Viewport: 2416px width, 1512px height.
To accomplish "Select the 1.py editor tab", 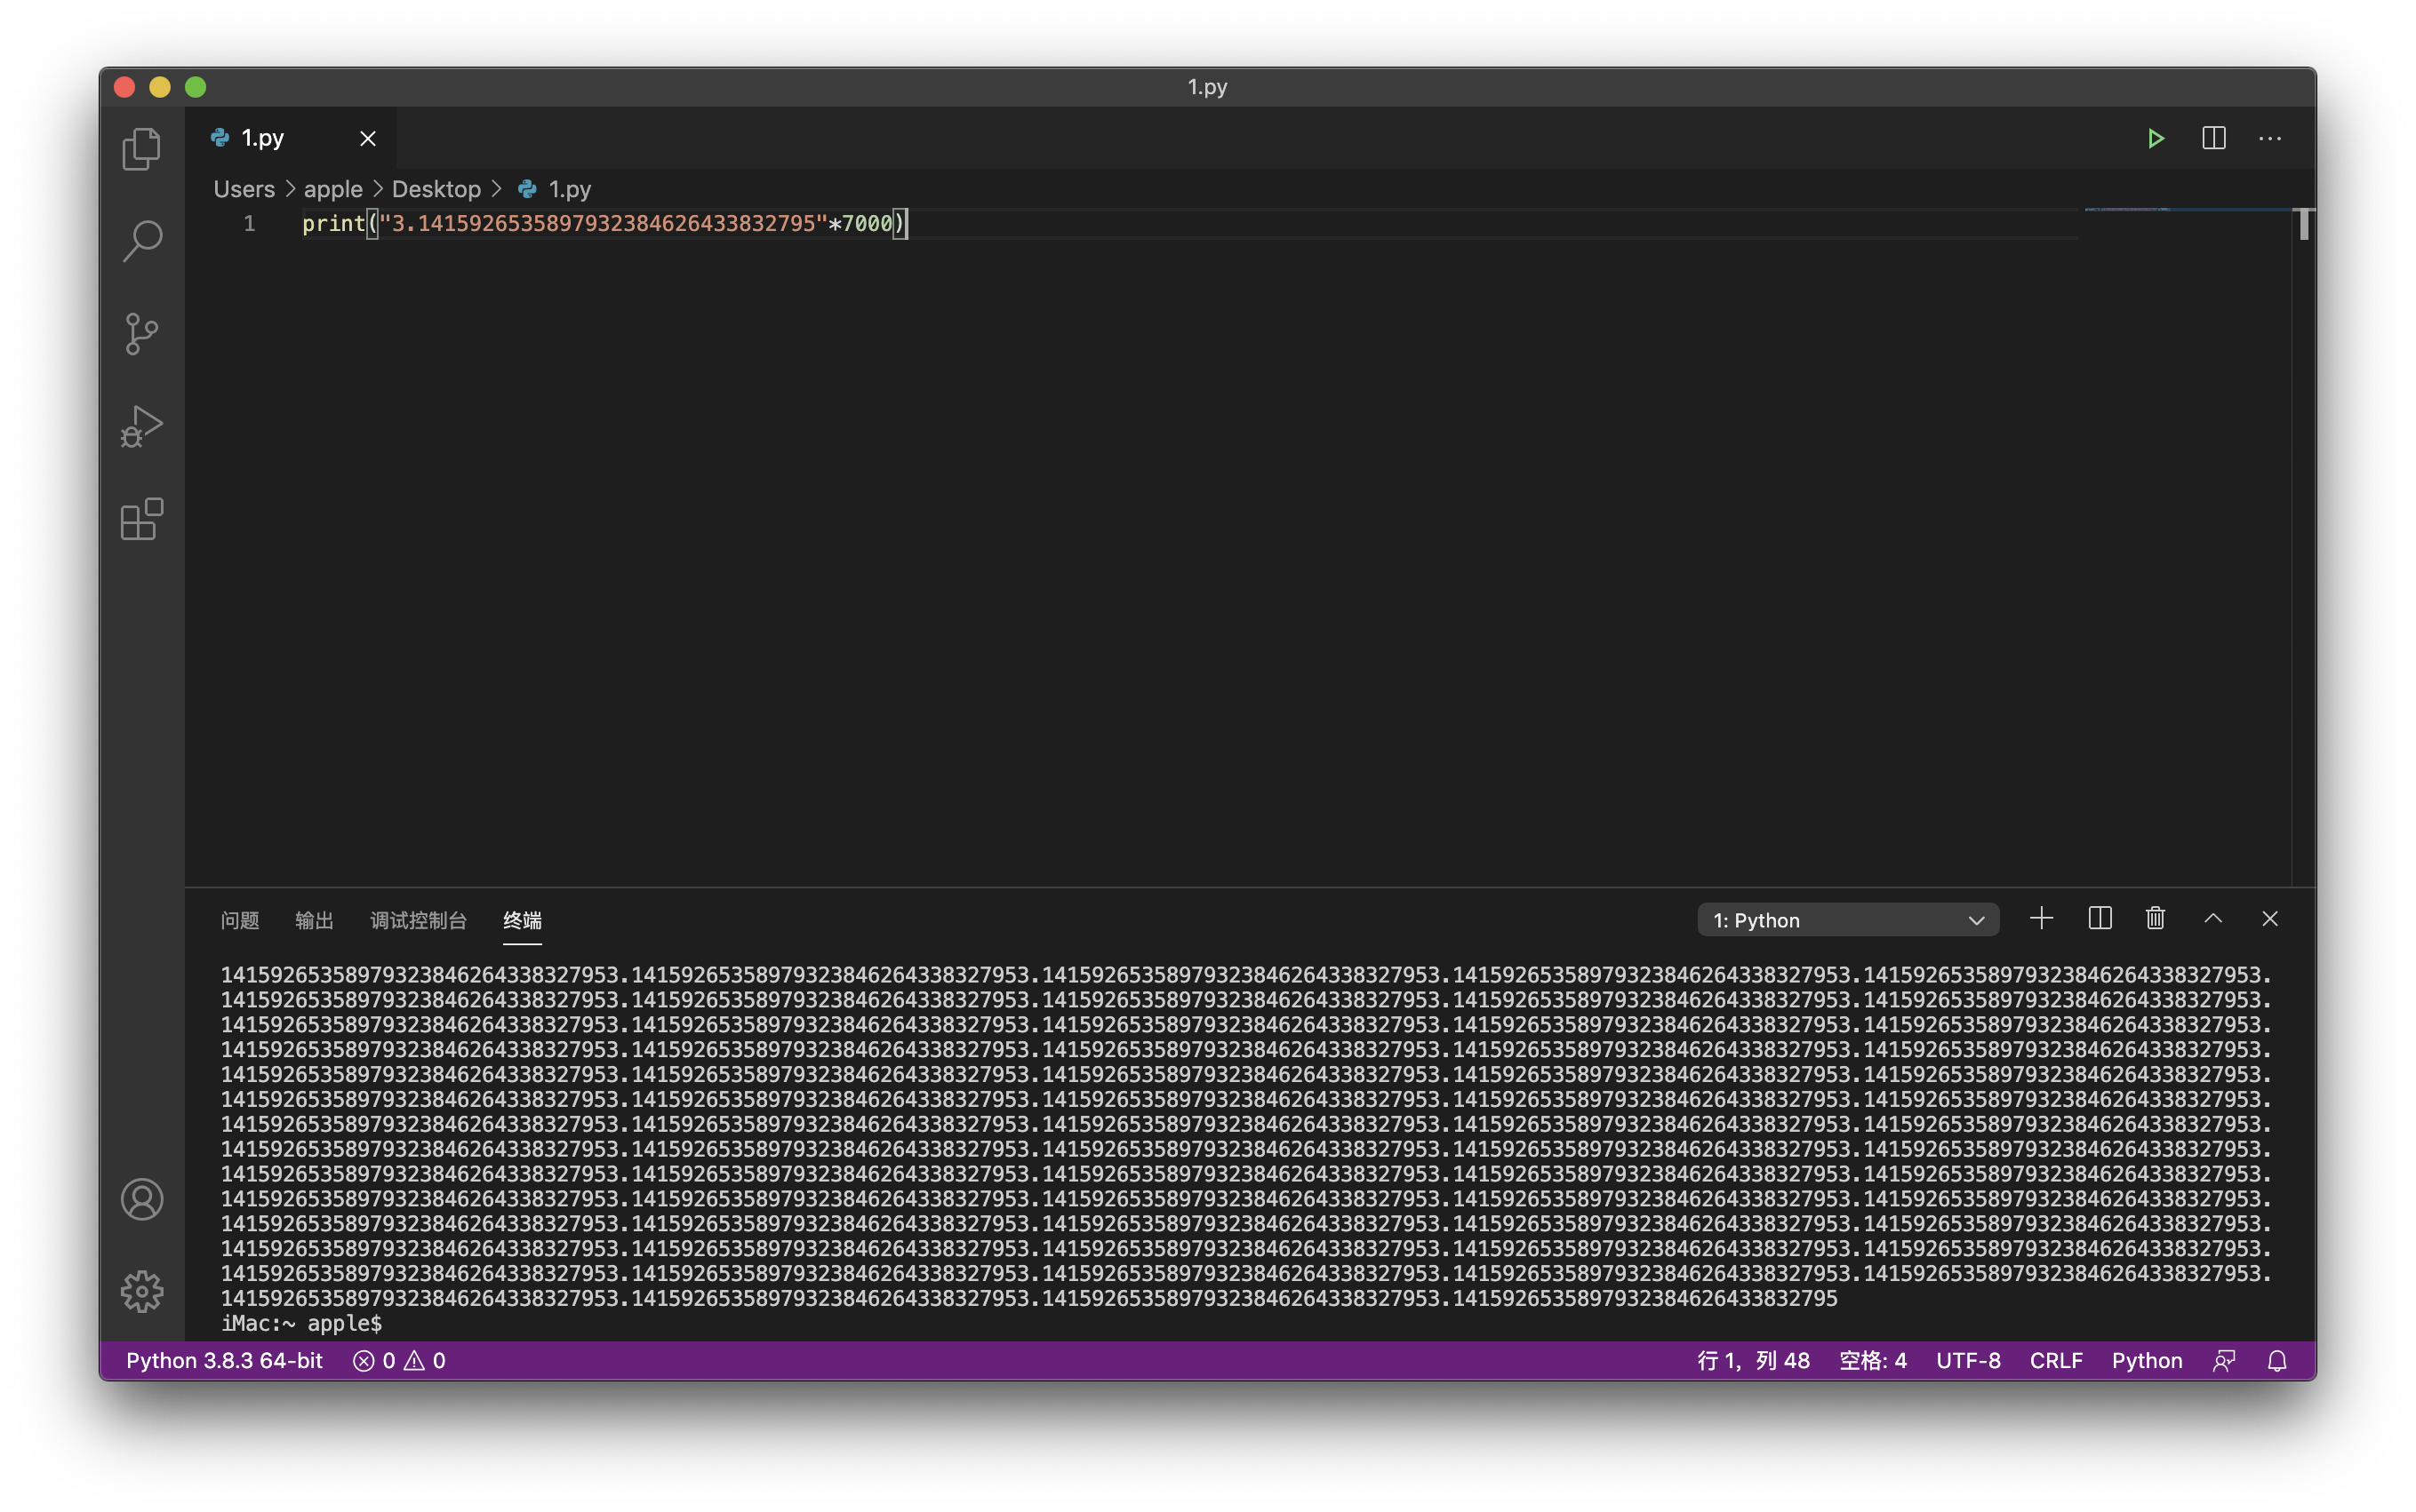I will coord(290,138).
